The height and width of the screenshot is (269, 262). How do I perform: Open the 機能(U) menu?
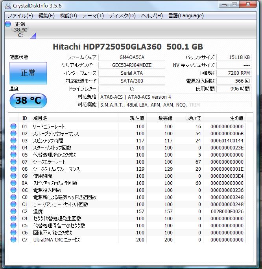pos(68,16)
